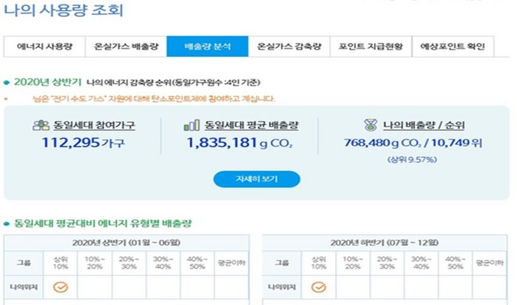Click the 2020년 하반기 (07월~12월) table header
This screenshot has height=305, width=517.
tap(385, 242)
